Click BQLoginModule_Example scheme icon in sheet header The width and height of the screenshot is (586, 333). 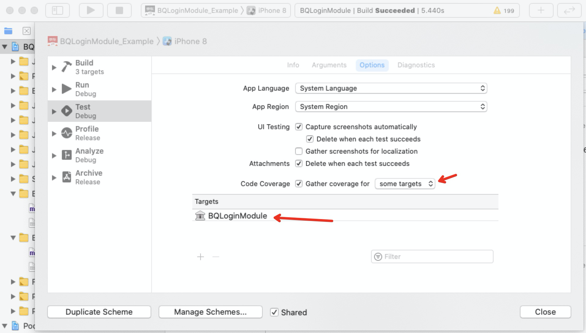tap(53, 41)
